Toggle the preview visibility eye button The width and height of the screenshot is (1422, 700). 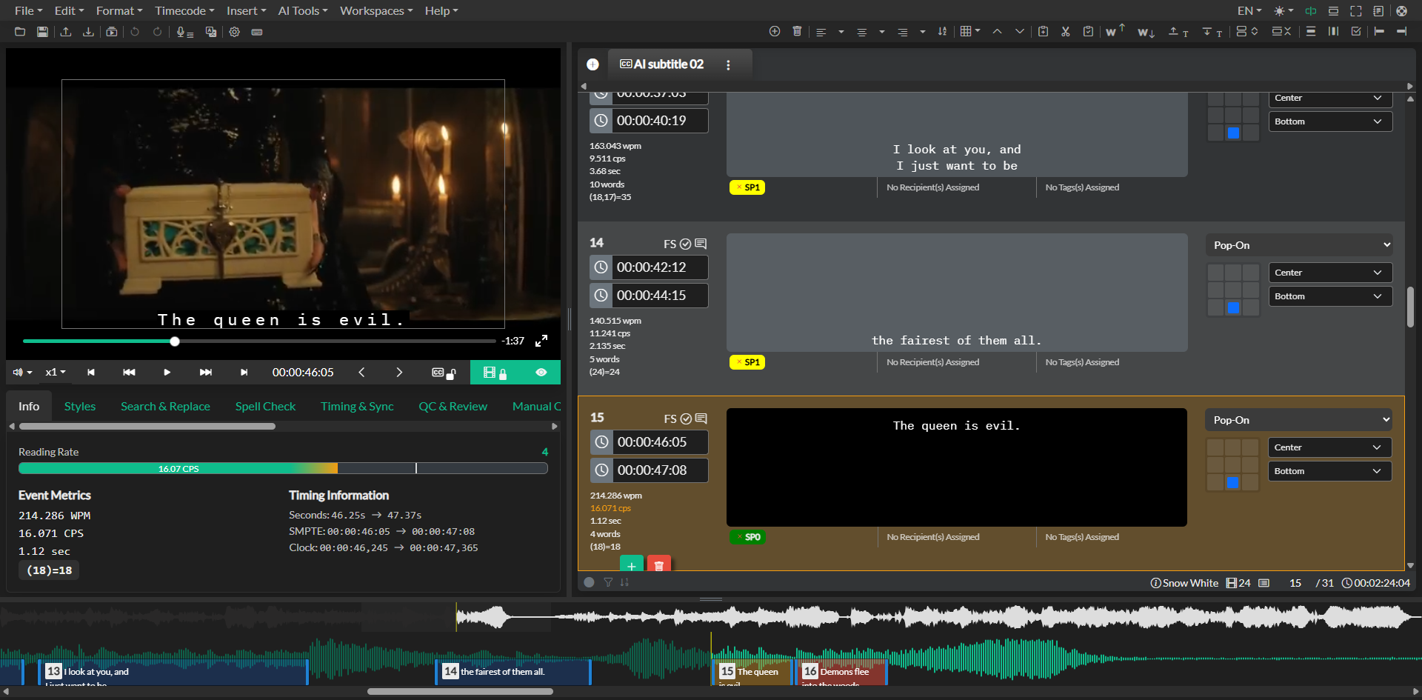coord(541,373)
